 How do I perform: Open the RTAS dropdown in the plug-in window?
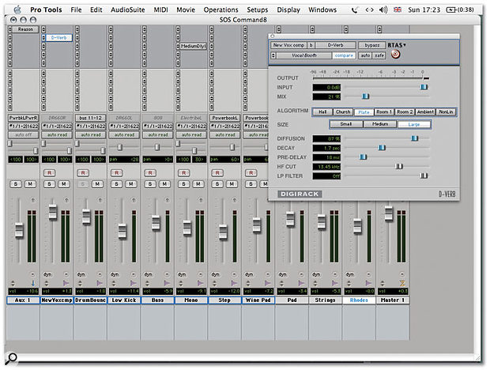click(397, 45)
